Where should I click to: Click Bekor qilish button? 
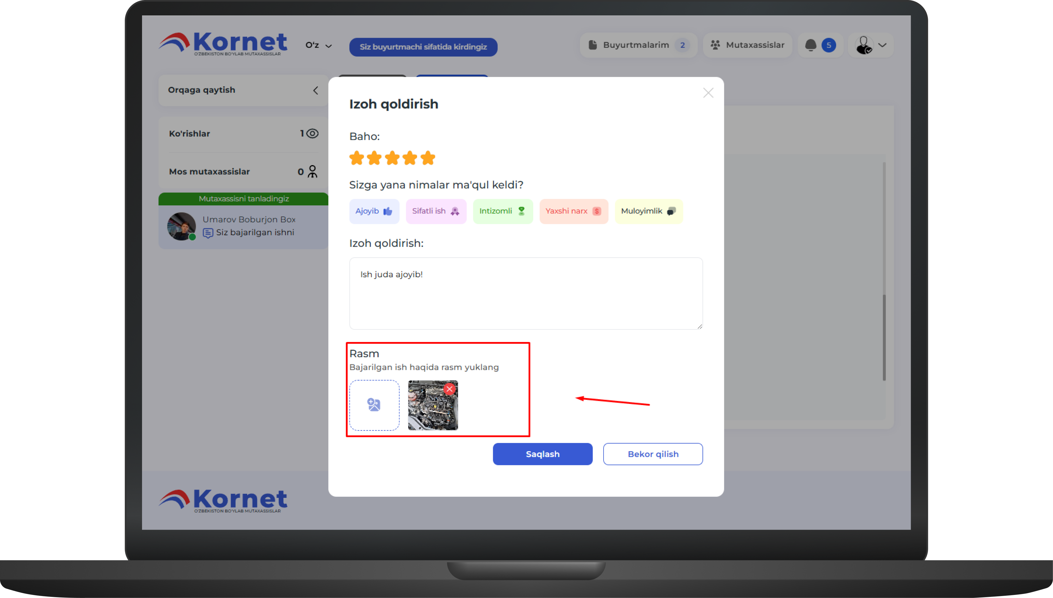pos(652,454)
